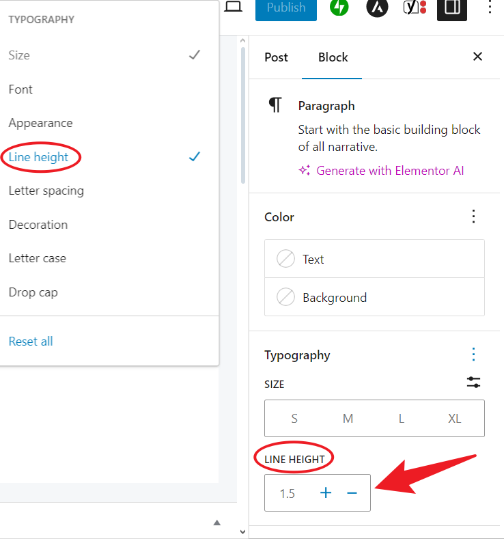Open the Color options menu
Screen dimensions: 504x543
click(x=473, y=217)
